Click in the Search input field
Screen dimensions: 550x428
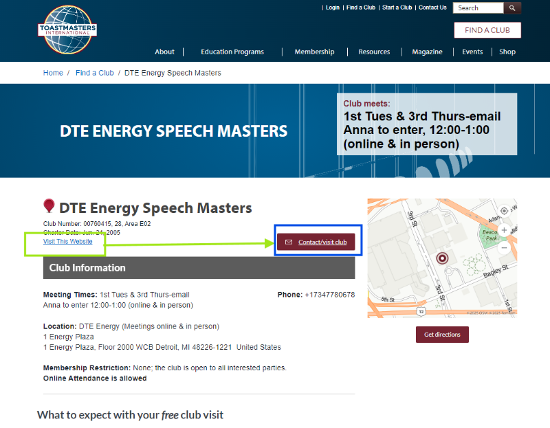pyautogui.click(x=478, y=8)
